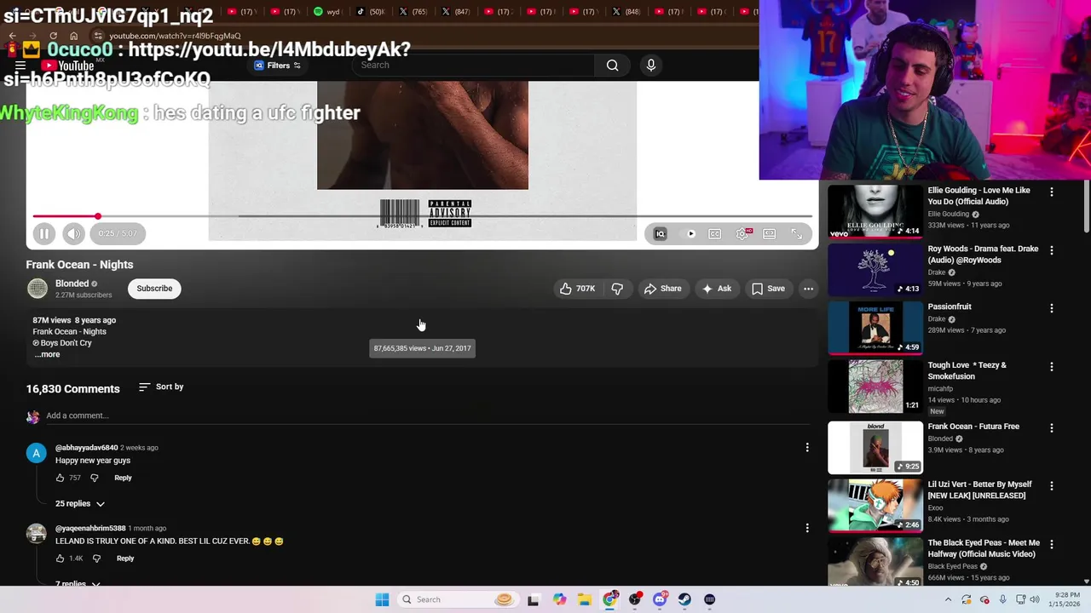Save video to a playlist
The width and height of the screenshot is (1091, 613).
click(x=768, y=289)
